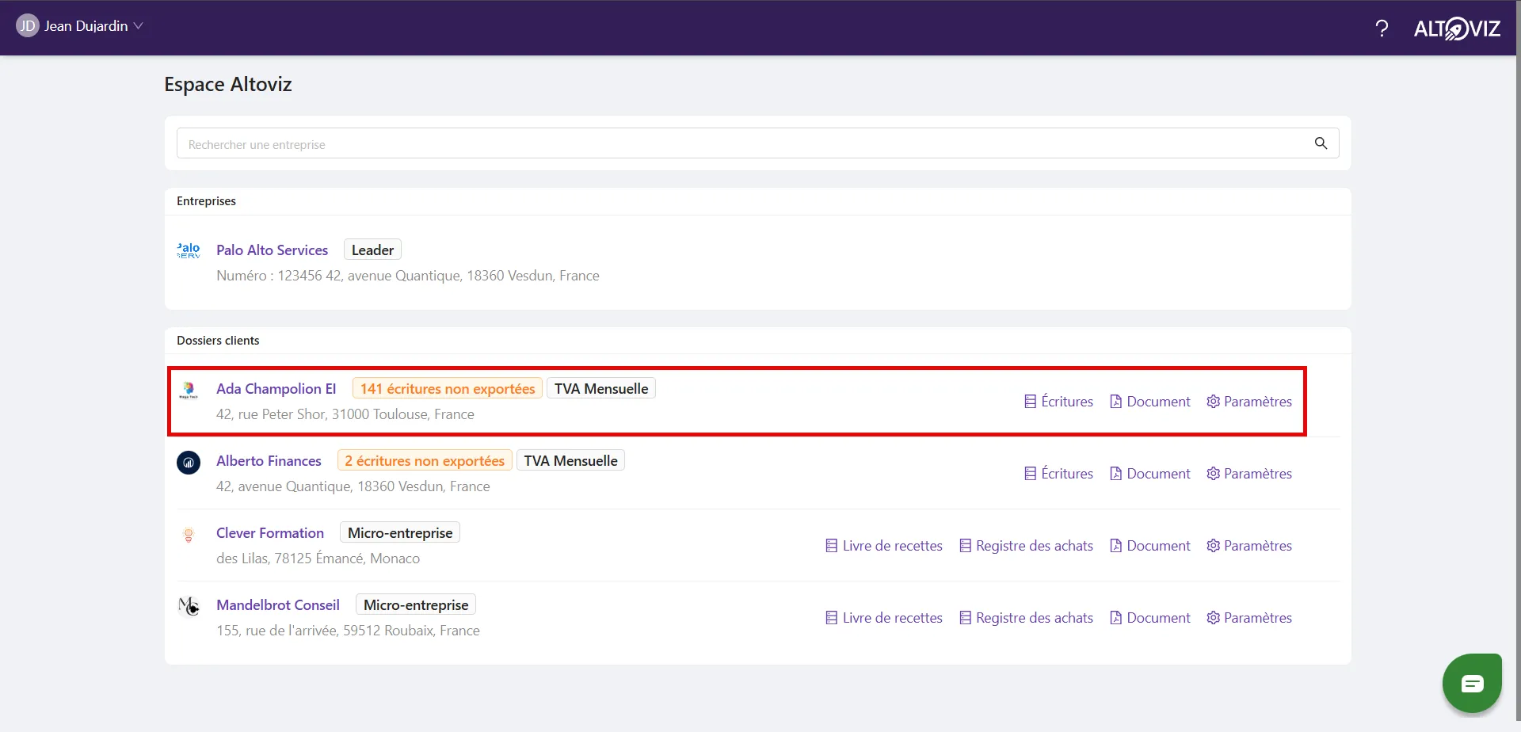Open the Clever Formation dossier

point(270,533)
